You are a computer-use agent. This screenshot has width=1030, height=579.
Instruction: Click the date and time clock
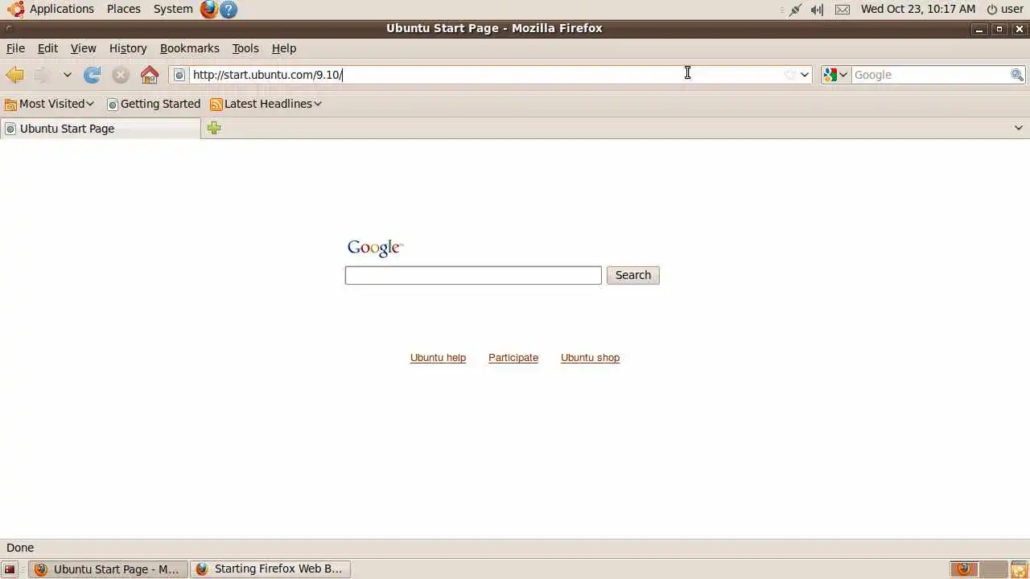pos(918,9)
